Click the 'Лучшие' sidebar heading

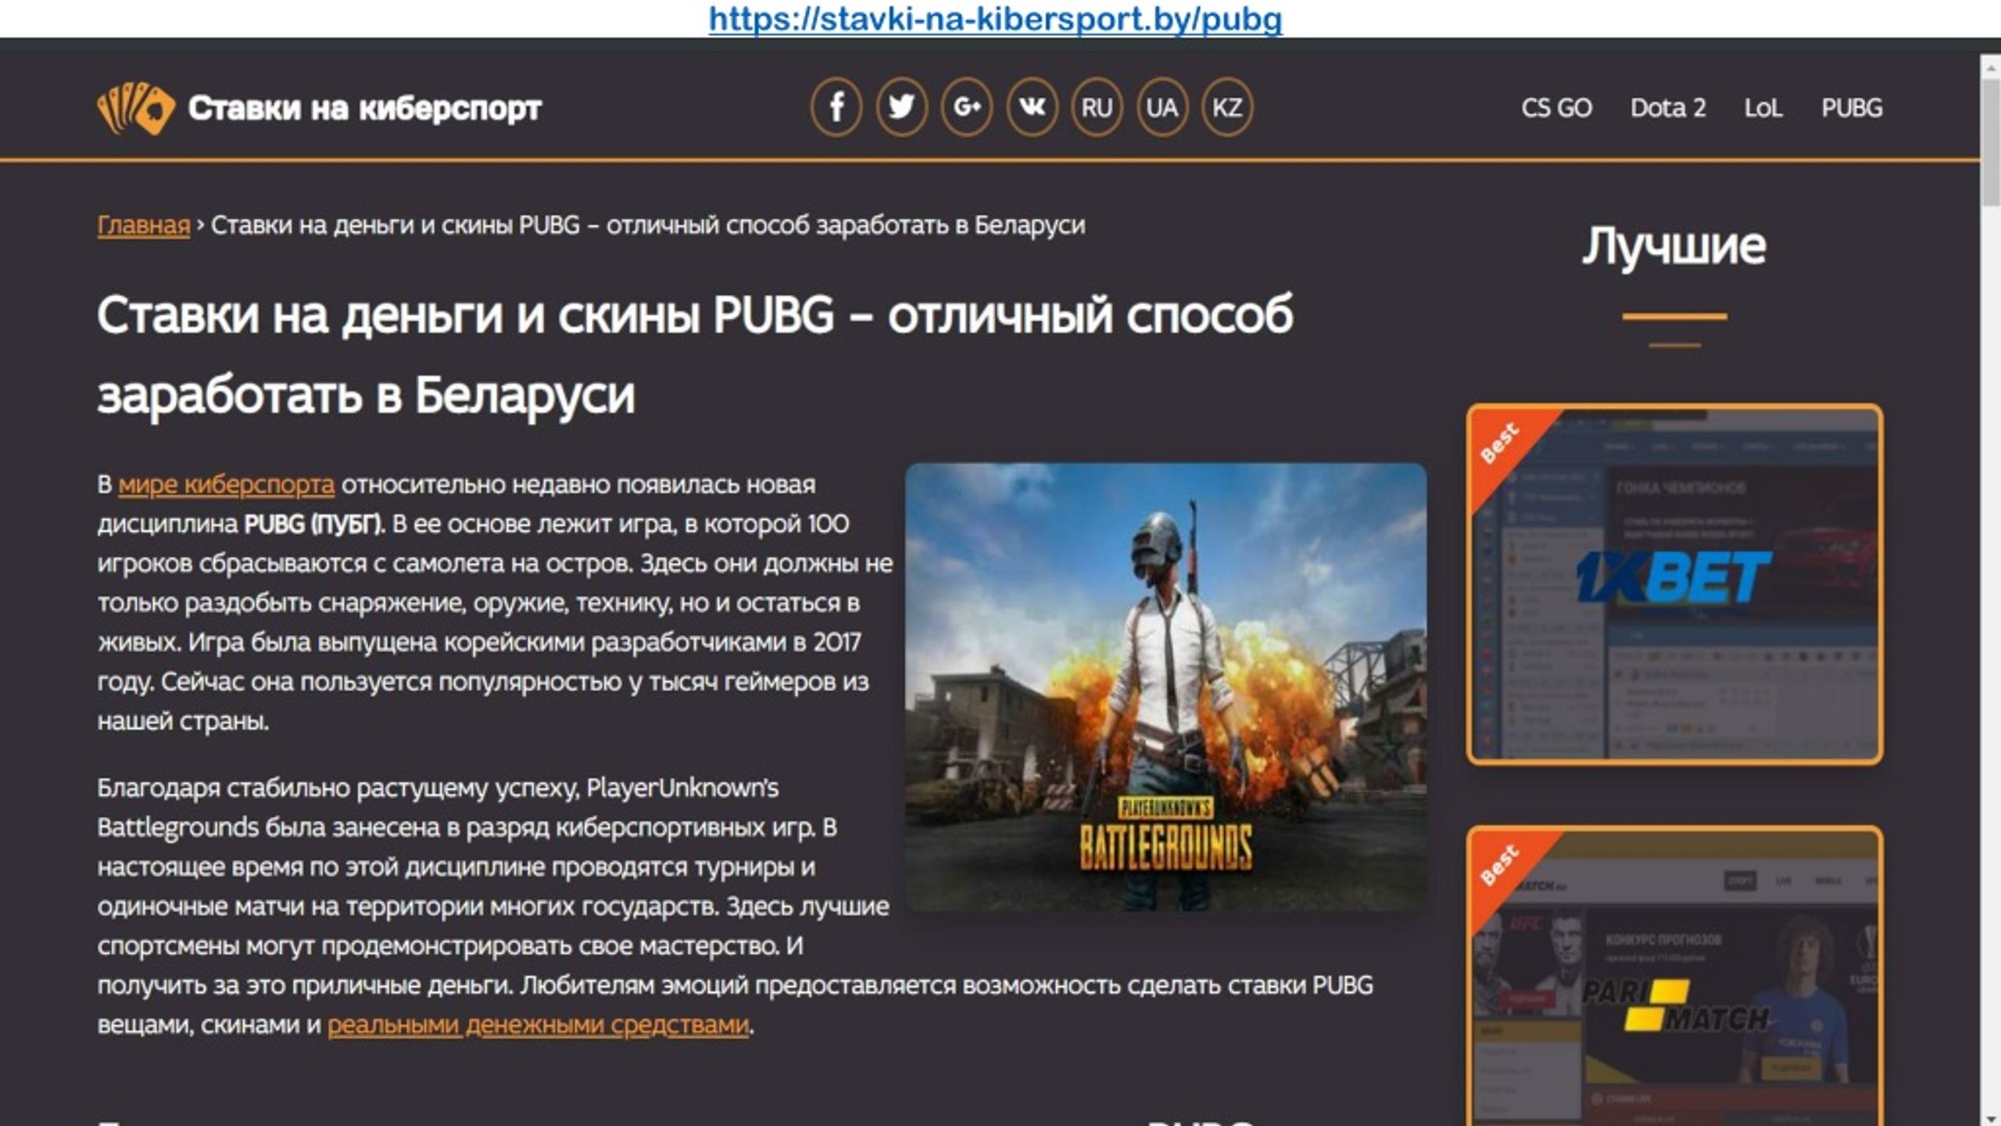(1674, 246)
